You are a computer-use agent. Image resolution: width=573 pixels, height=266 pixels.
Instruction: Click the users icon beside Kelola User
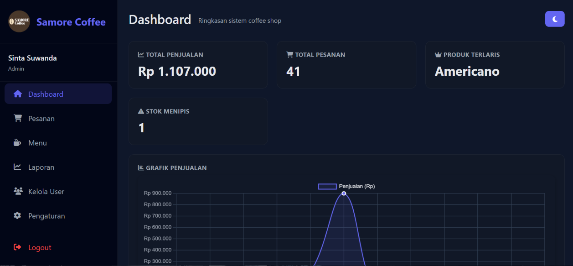[x=18, y=191]
